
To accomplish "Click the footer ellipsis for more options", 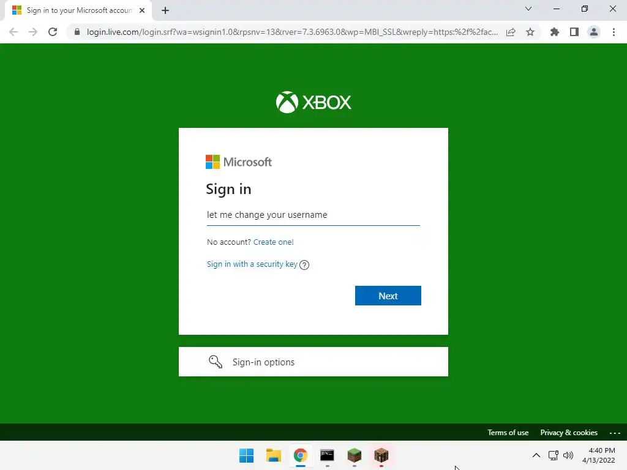I will [615, 433].
